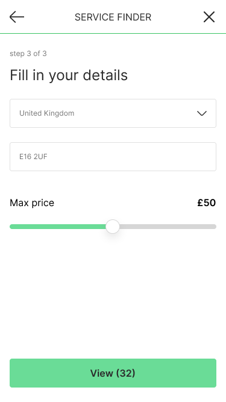Click empty area below the price slider
Viewport: 226px width, 402px height.
[x=113, y=295]
